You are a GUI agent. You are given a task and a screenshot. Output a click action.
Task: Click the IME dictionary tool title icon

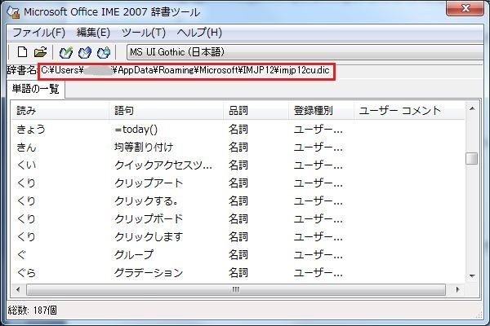coord(13,12)
